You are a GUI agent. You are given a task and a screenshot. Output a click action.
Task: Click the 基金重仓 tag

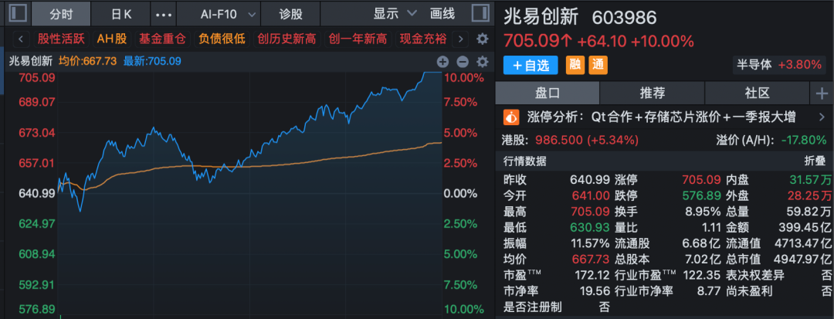(161, 39)
